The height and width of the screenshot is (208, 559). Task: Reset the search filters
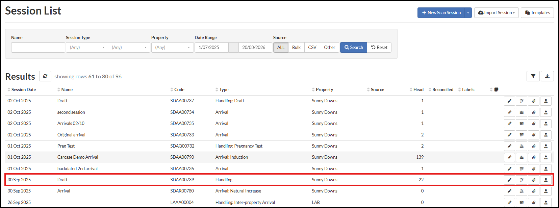[379, 48]
